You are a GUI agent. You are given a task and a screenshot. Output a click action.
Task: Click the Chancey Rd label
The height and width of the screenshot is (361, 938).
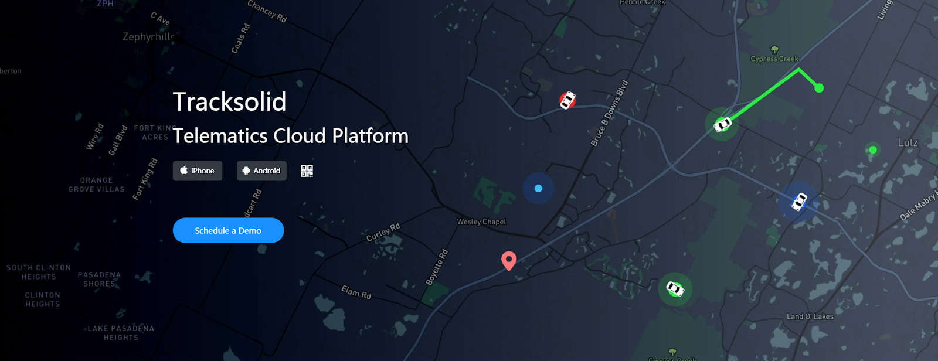[x=267, y=12]
